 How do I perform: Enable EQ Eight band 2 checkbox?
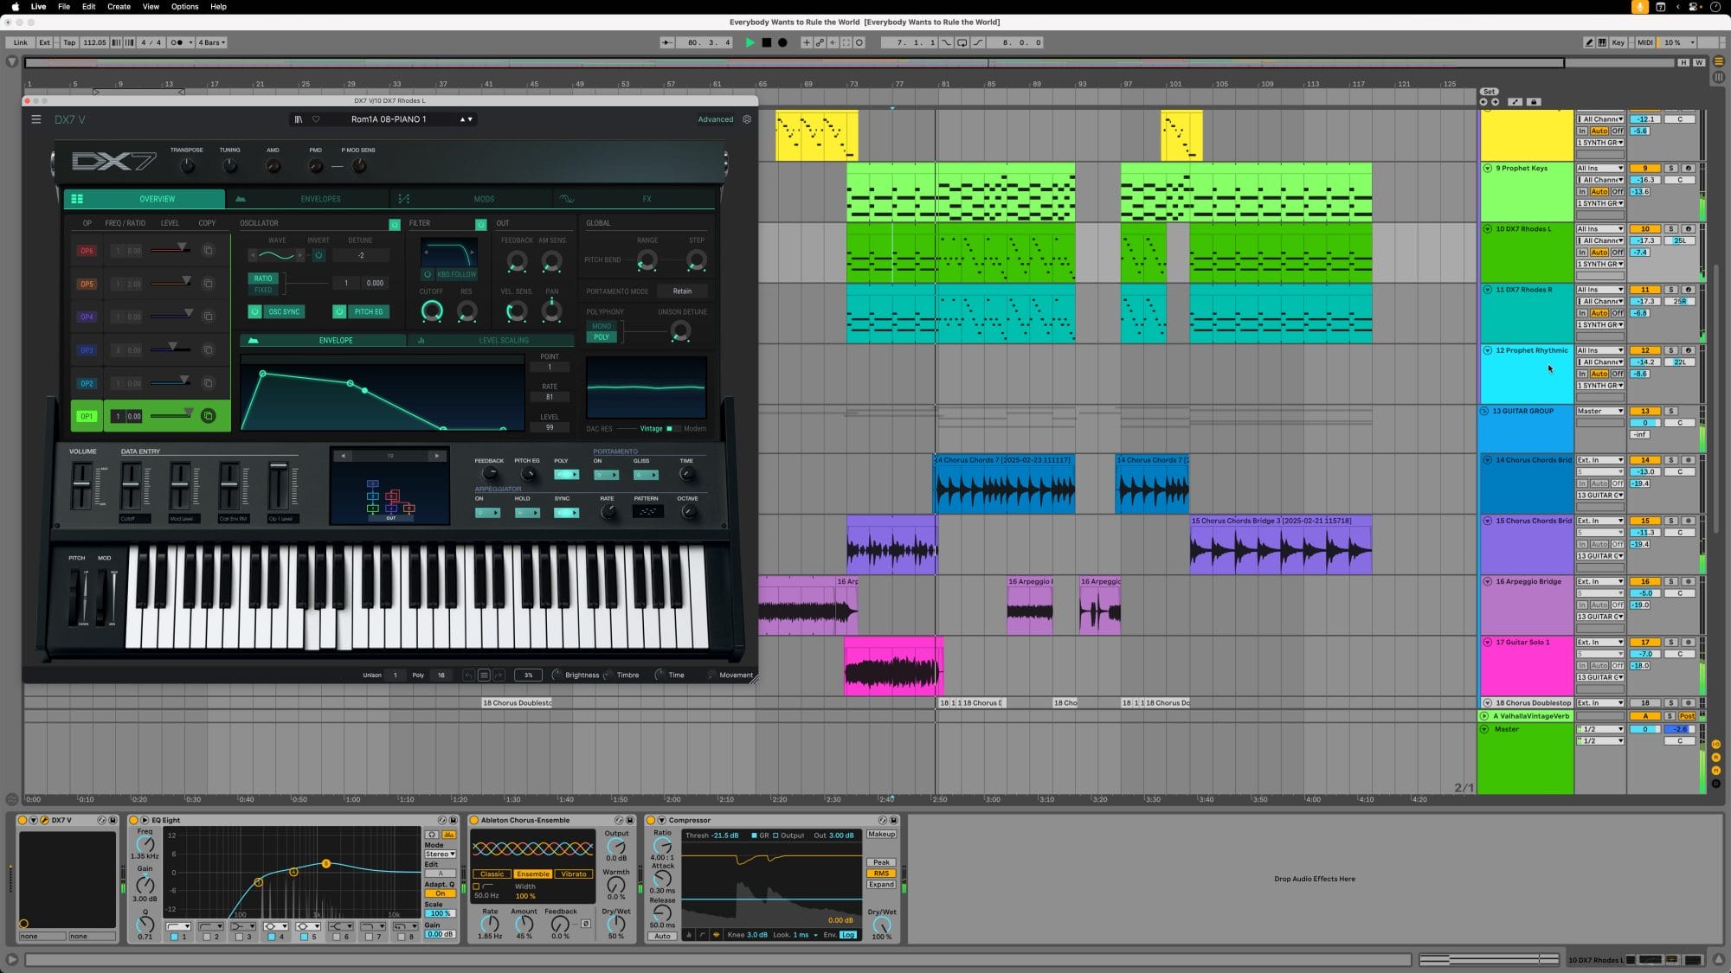tap(206, 937)
